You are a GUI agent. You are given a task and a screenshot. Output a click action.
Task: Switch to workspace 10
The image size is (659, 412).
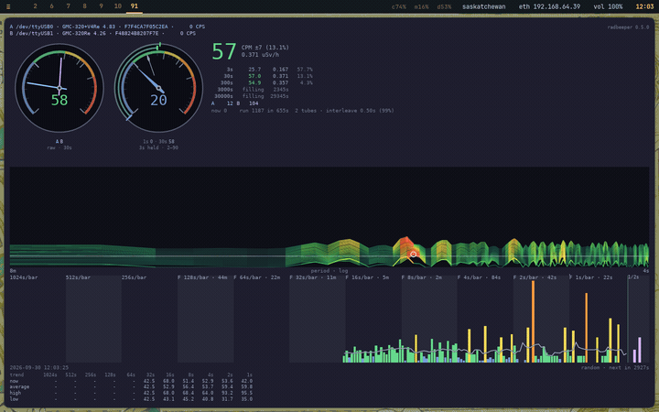click(118, 6)
